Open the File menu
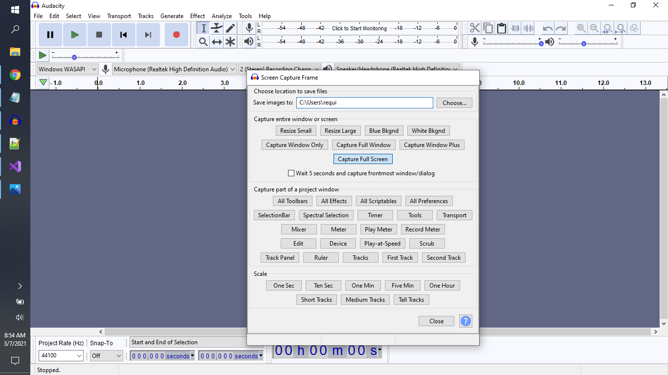This screenshot has height=375, width=668. pyautogui.click(x=38, y=16)
